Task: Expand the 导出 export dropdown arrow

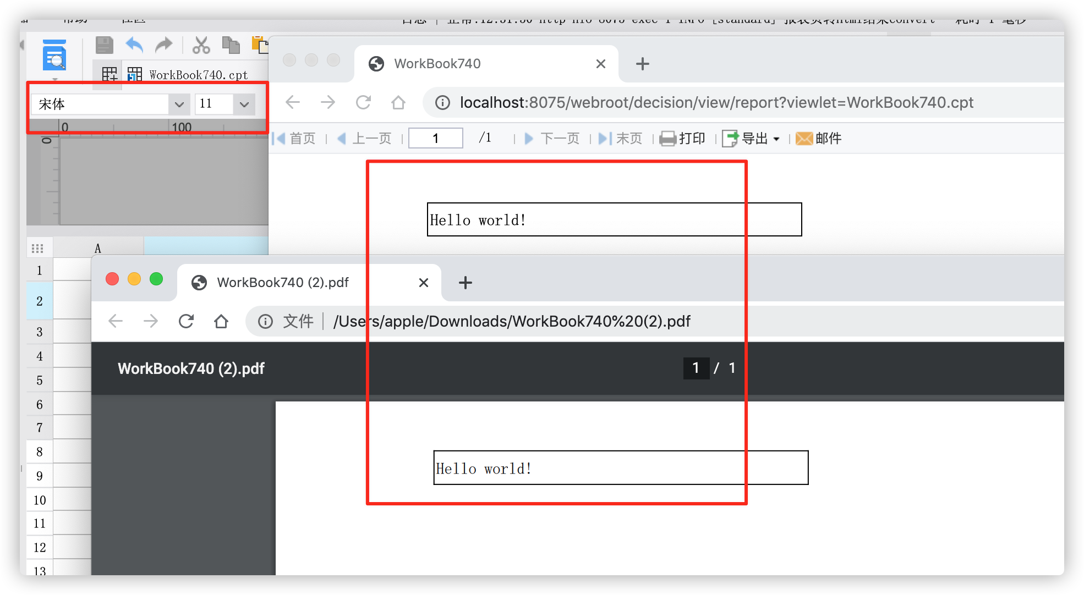Action: 776,139
